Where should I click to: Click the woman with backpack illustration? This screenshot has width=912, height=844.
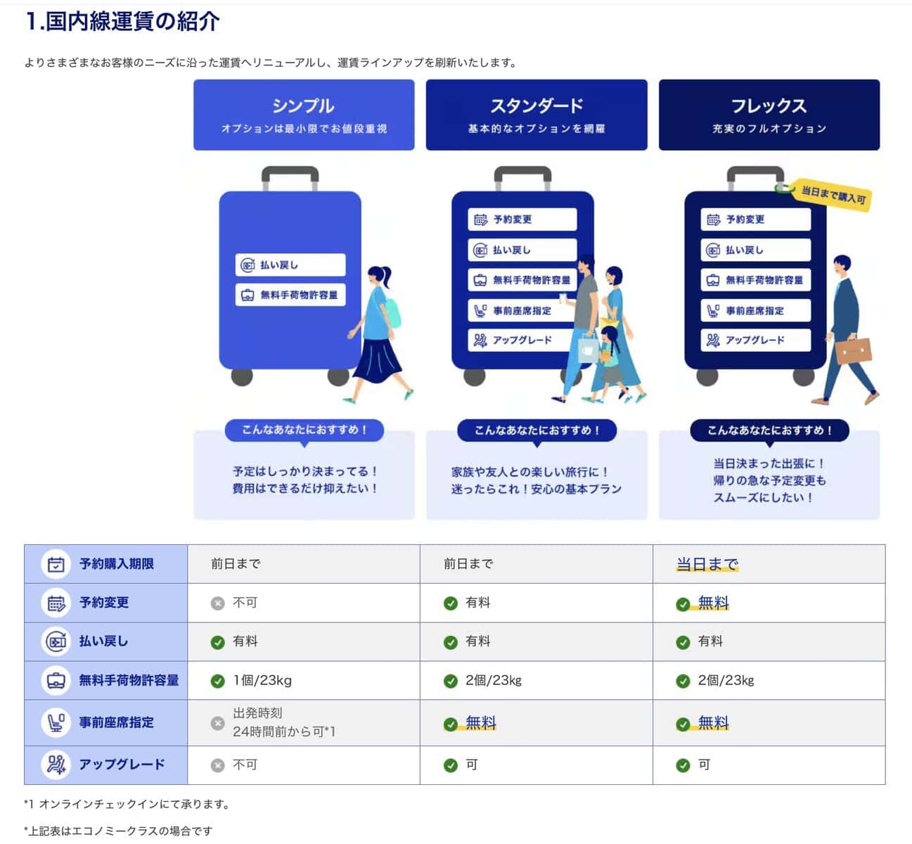[x=380, y=334]
